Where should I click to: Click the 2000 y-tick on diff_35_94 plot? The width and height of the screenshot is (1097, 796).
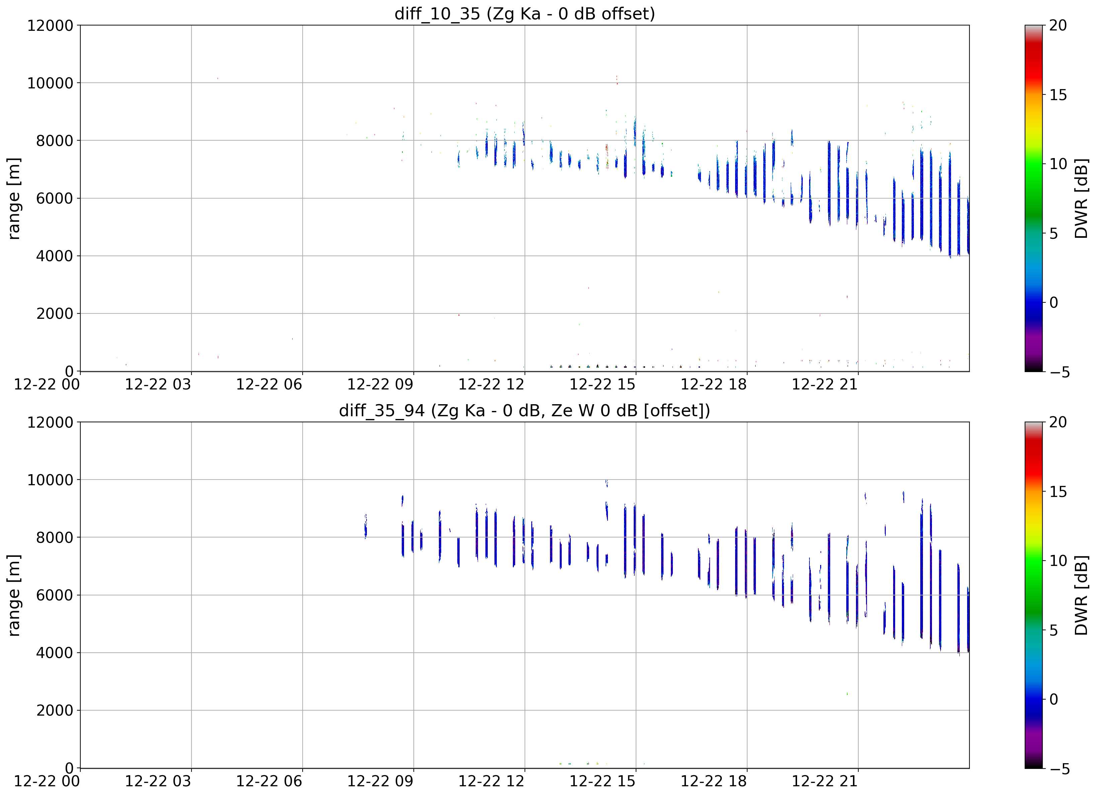coord(55,711)
